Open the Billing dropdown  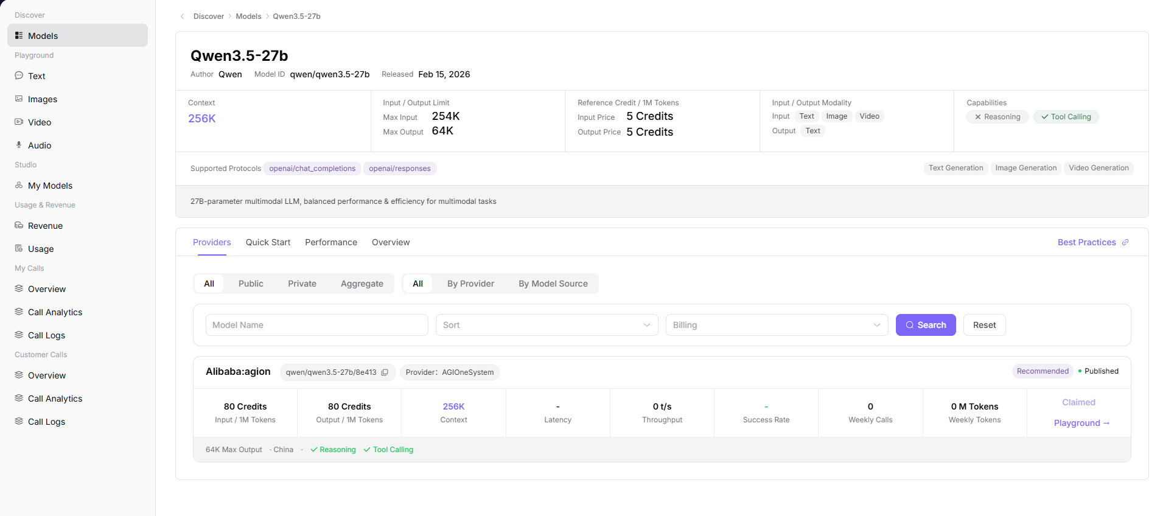point(777,325)
